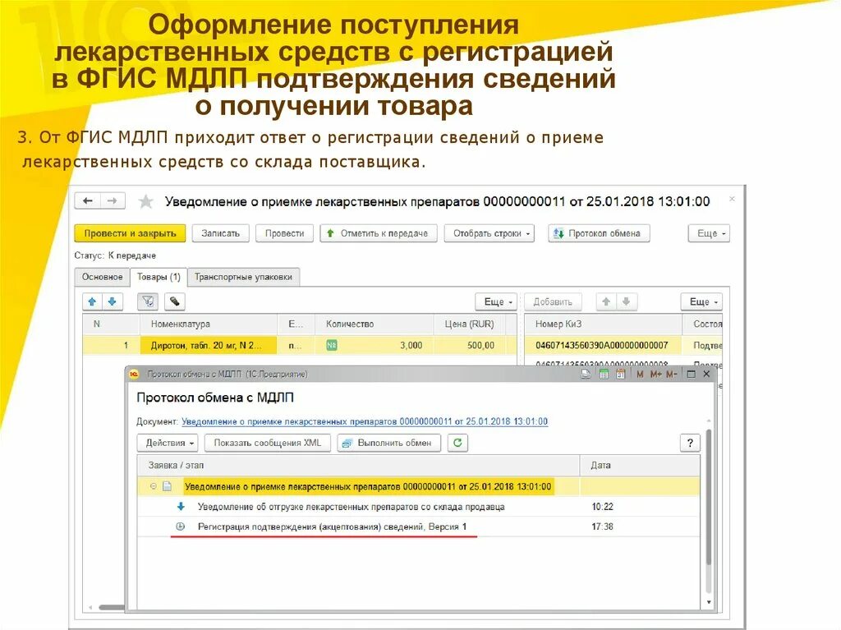Click the Отметить к передаче button
This screenshot has width=841, height=630.
tap(379, 233)
